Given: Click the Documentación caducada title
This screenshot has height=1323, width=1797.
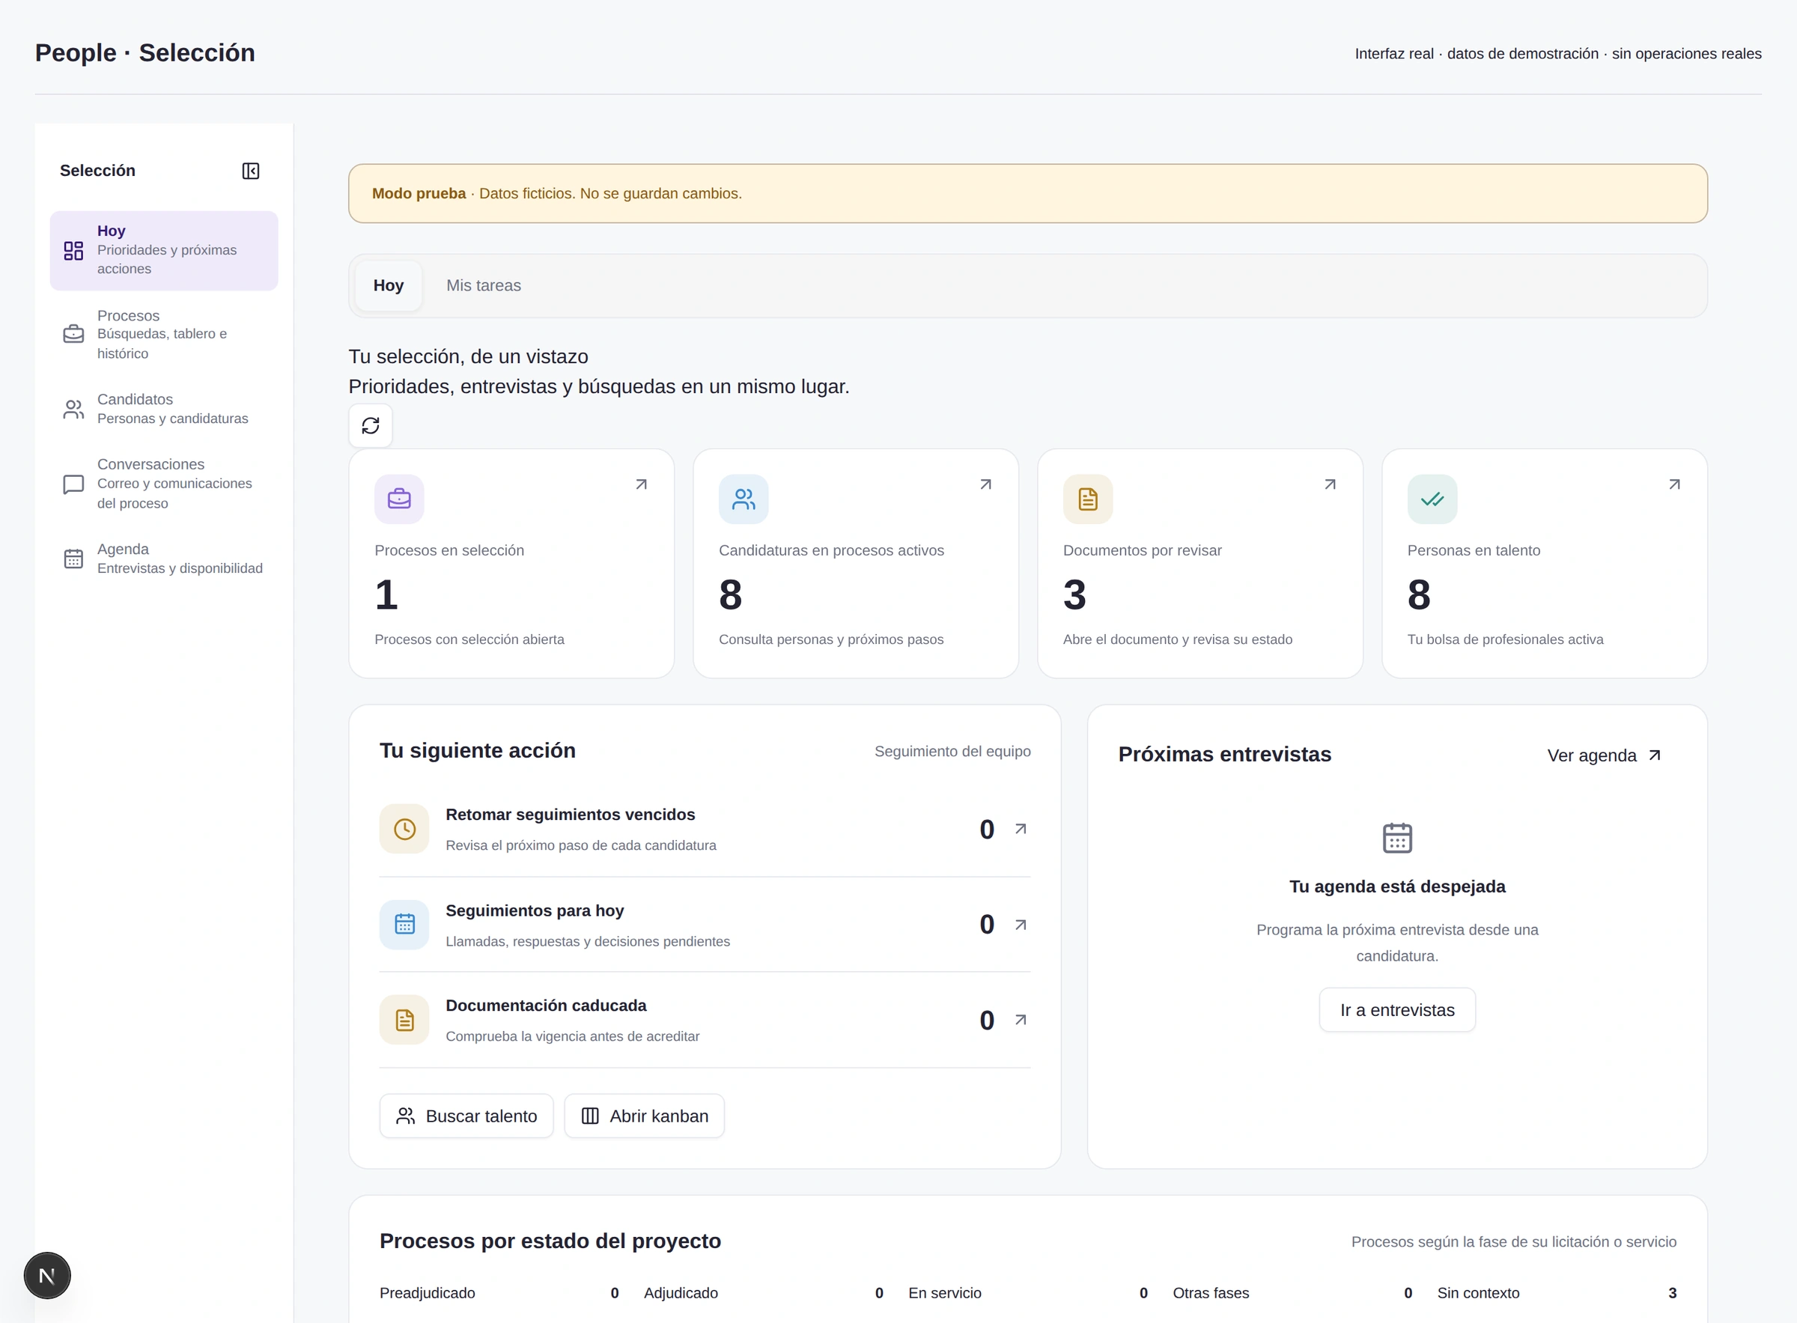Looking at the screenshot, I should [x=546, y=1005].
